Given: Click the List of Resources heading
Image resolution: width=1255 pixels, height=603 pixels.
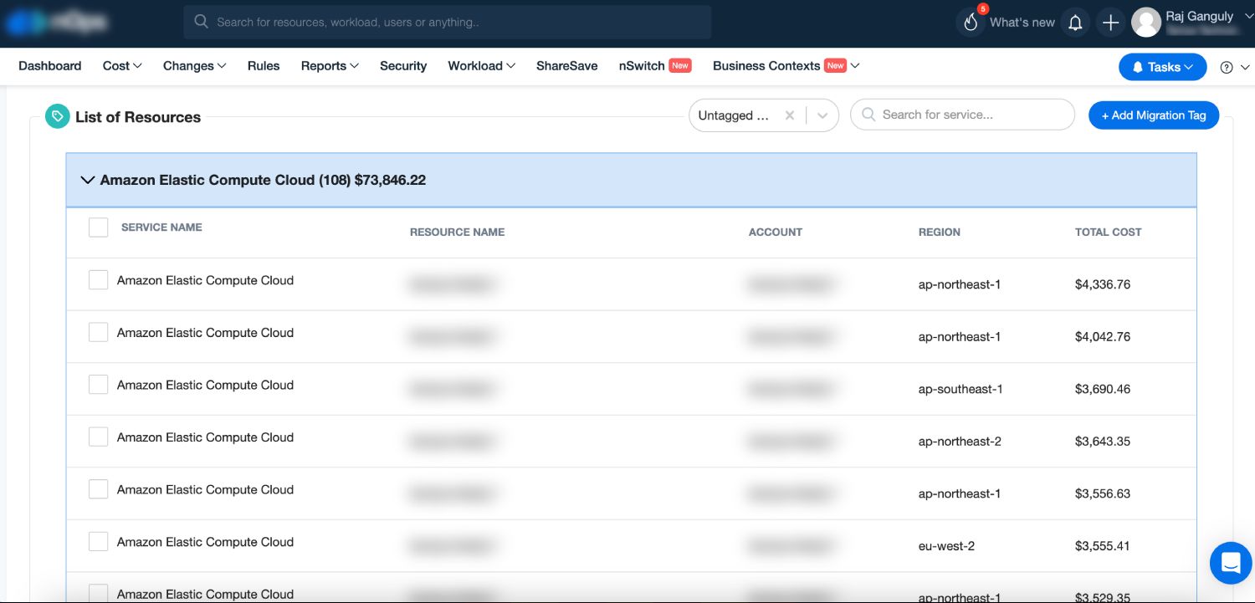Looking at the screenshot, I should coord(138,117).
